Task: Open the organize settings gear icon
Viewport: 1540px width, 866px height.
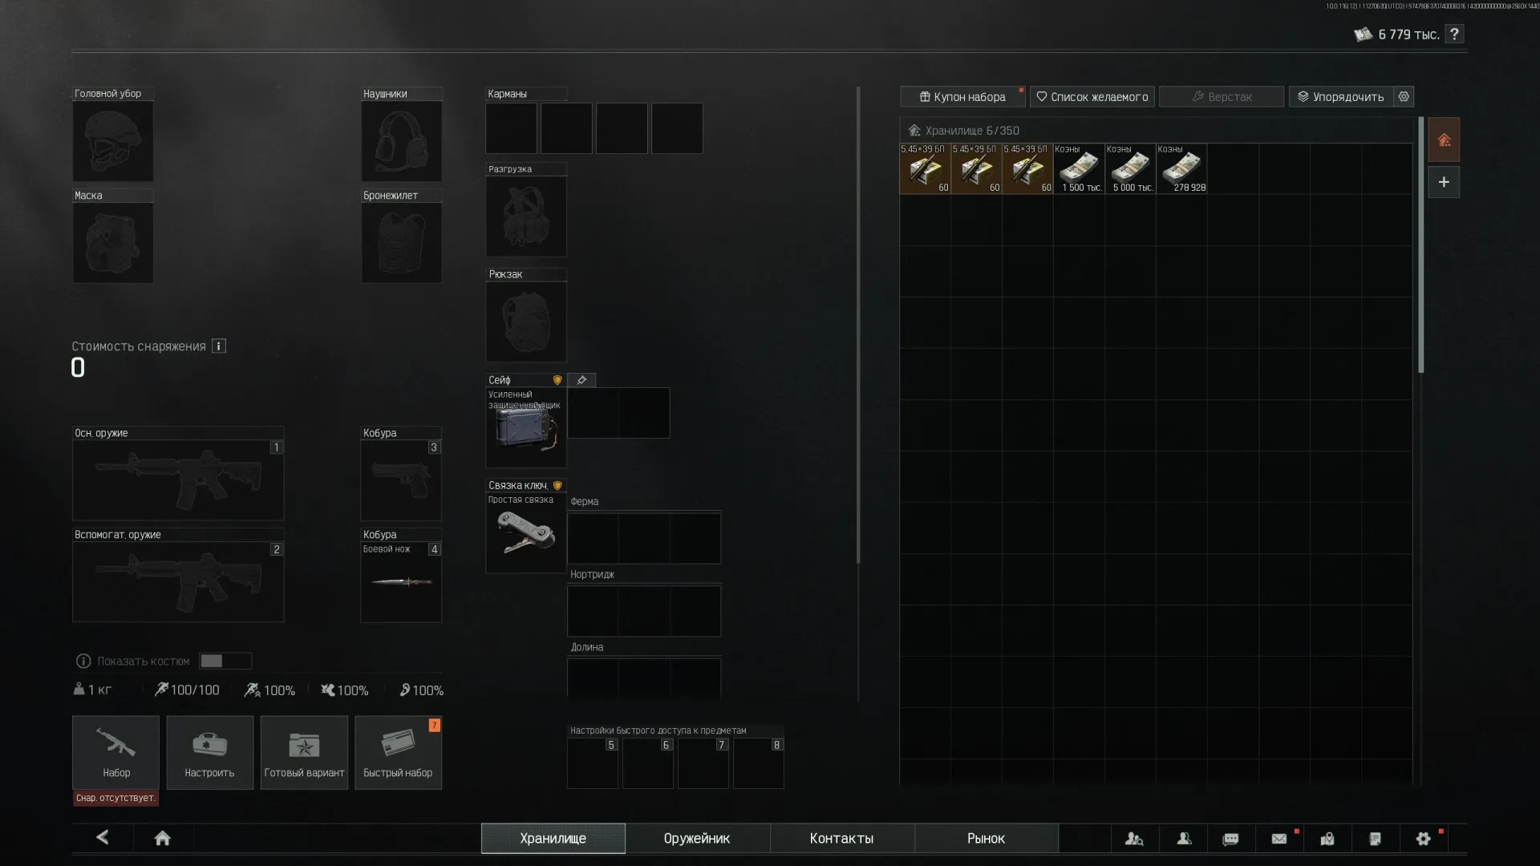Action: (x=1404, y=96)
